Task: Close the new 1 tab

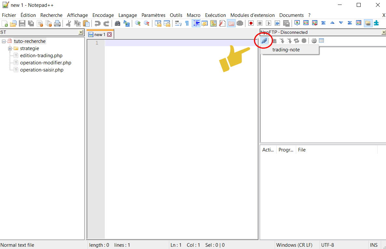Action: (x=109, y=34)
